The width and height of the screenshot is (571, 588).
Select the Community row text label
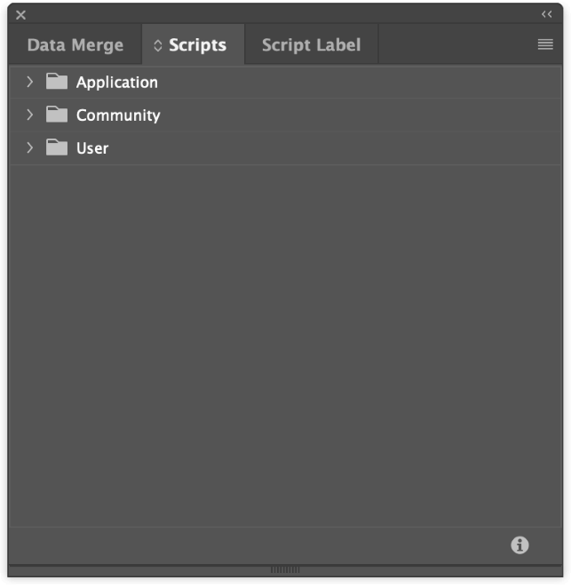[118, 115]
